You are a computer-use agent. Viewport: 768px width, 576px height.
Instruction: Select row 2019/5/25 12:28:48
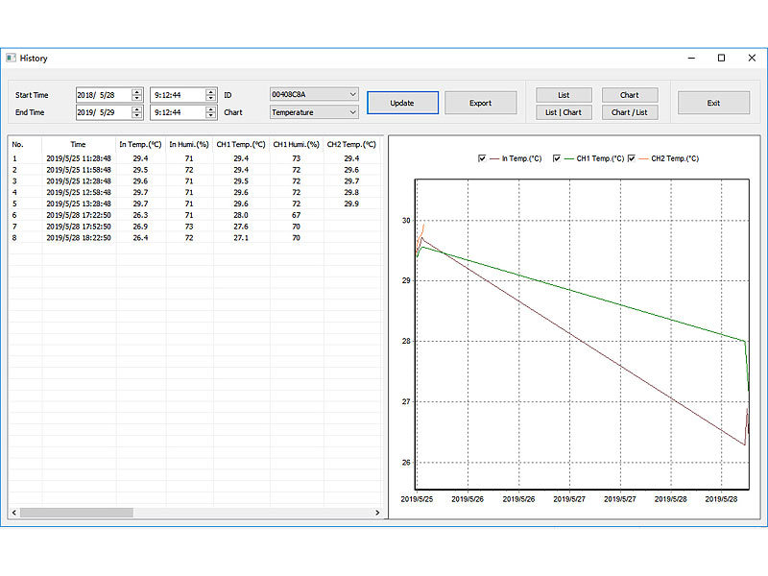pyautogui.click(x=195, y=180)
